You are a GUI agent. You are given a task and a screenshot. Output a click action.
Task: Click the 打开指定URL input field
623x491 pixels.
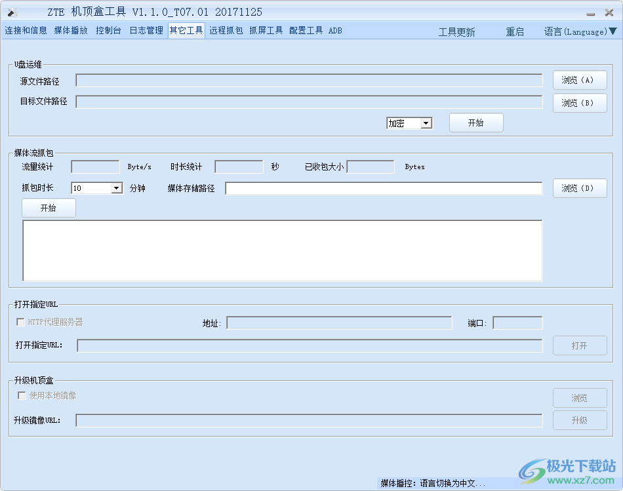coord(310,345)
